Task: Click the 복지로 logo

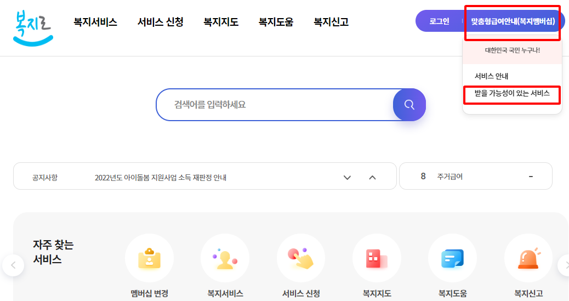Action: (x=33, y=28)
